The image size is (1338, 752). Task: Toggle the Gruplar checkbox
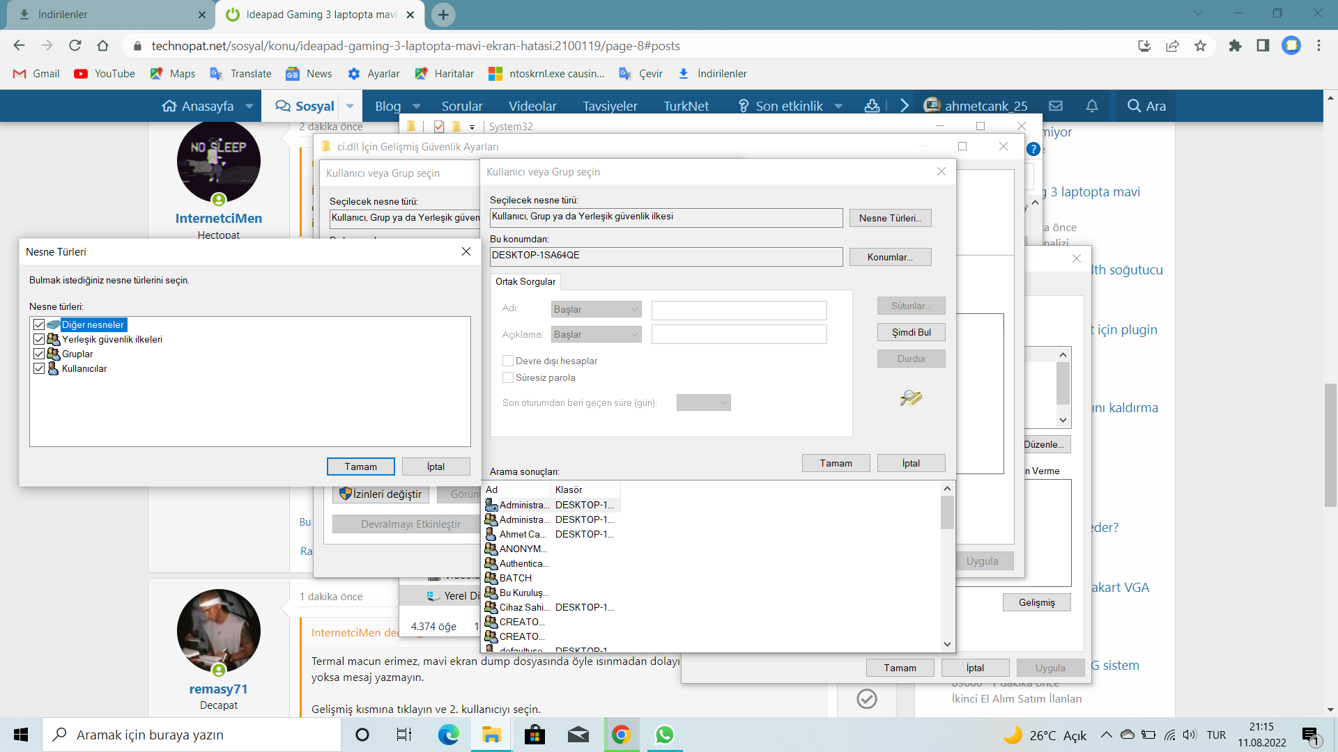[x=39, y=354]
